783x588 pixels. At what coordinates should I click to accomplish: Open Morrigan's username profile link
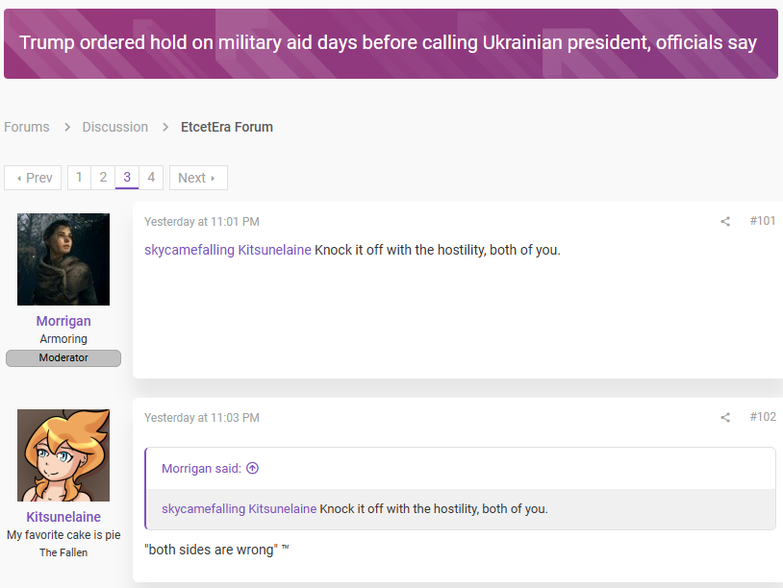[x=63, y=321]
